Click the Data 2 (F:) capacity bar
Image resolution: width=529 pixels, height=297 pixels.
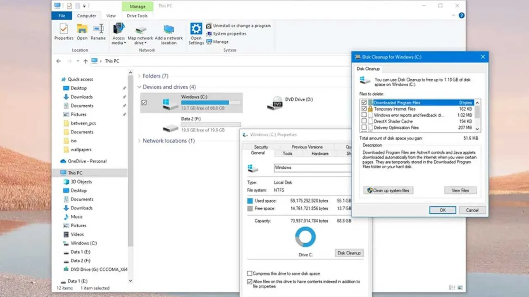pyautogui.click(x=211, y=124)
